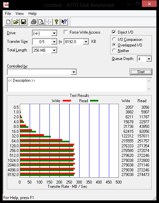
Task: Select the Overlapped I/O radio option
Action: click(114, 45)
